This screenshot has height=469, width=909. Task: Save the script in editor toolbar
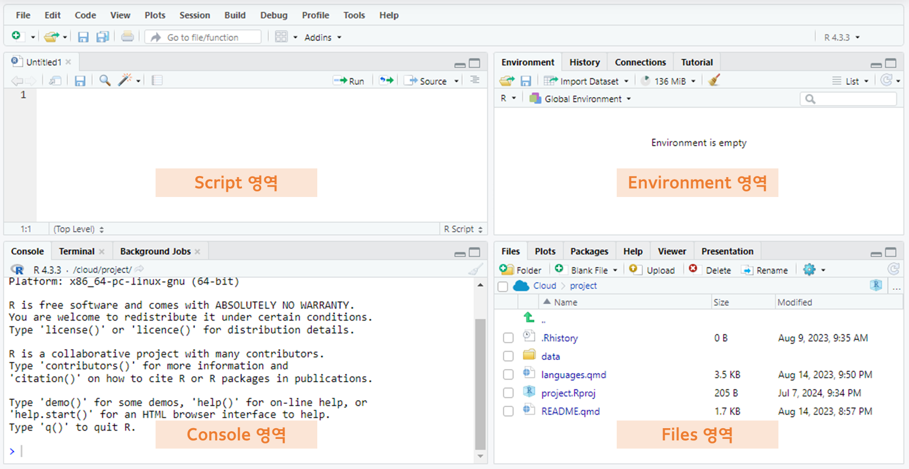(x=80, y=81)
